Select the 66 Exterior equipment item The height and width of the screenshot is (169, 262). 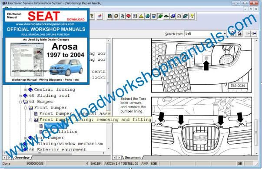pos(58,149)
